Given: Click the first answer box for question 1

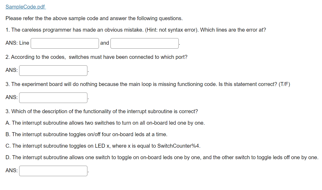Looking at the screenshot, I should (65, 43).
